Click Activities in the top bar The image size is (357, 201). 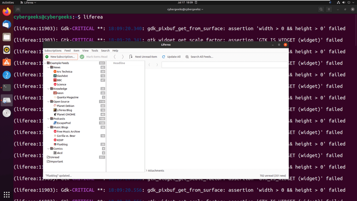point(8,2)
